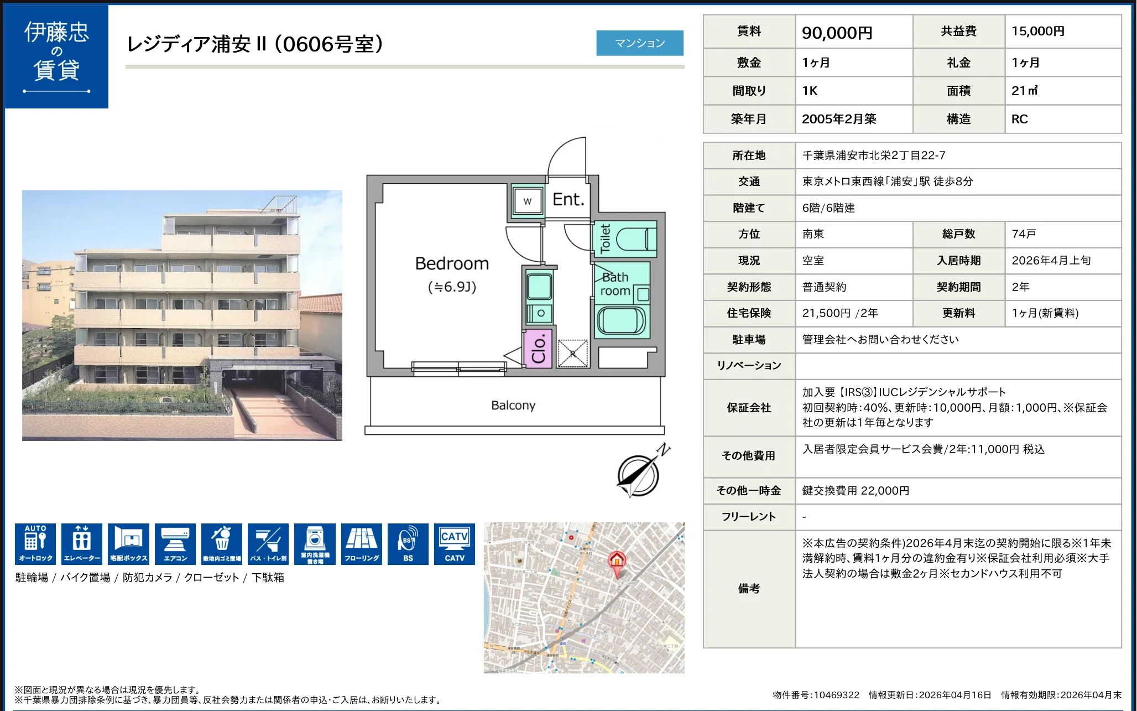Click the compass rose near the floor plan
This screenshot has width=1137, height=711.
[x=638, y=476]
